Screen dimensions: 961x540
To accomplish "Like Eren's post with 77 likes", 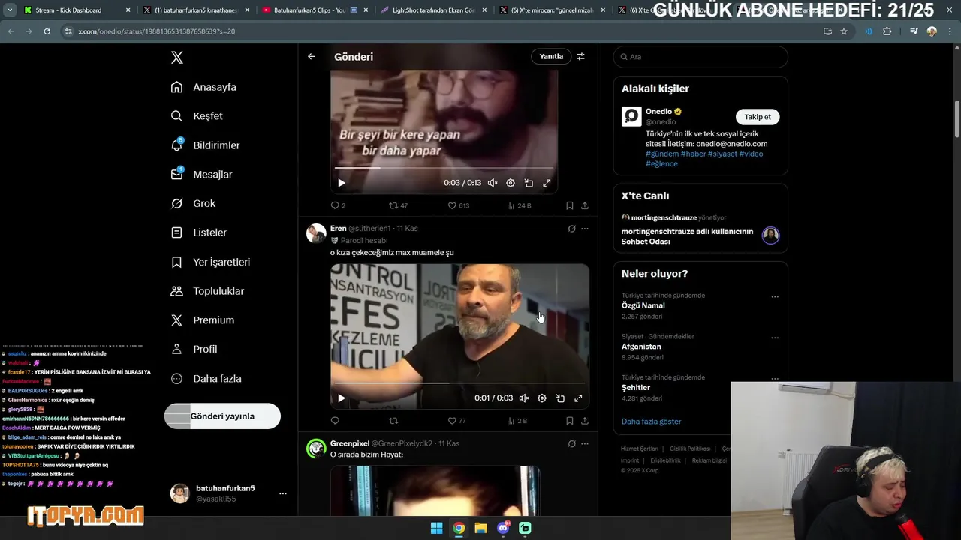I will point(456,421).
